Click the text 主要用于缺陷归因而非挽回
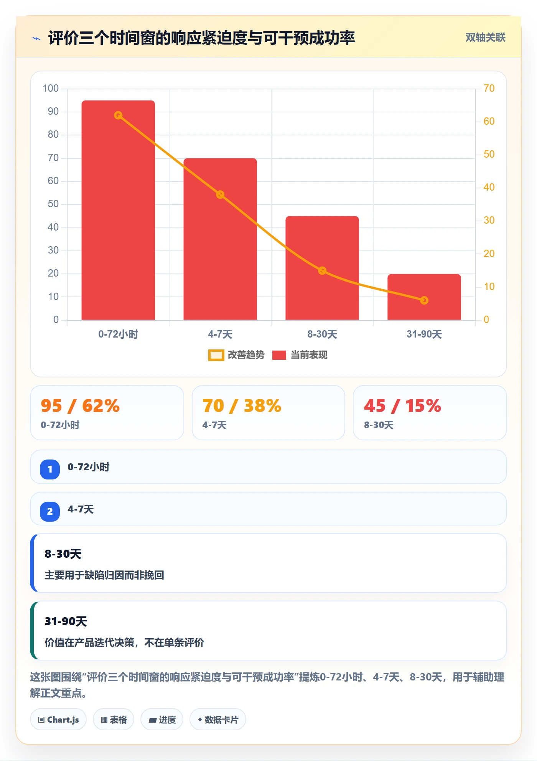The height and width of the screenshot is (761, 537). click(104, 575)
